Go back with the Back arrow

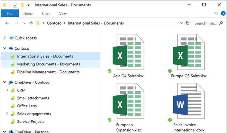(7, 23)
